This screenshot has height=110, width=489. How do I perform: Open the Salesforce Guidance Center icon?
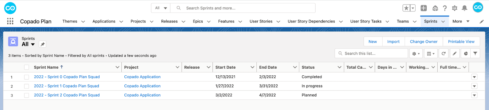click(435, 8)
